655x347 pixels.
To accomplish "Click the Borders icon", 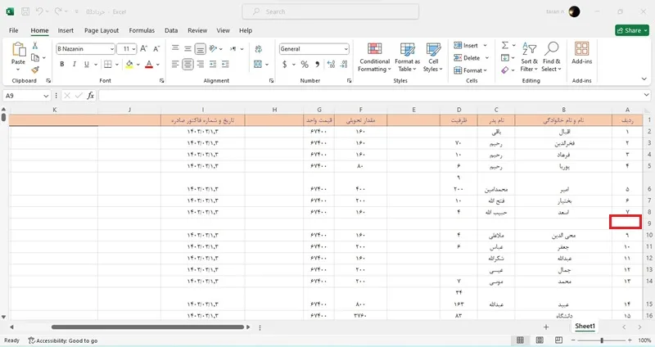I will point(108,65).
